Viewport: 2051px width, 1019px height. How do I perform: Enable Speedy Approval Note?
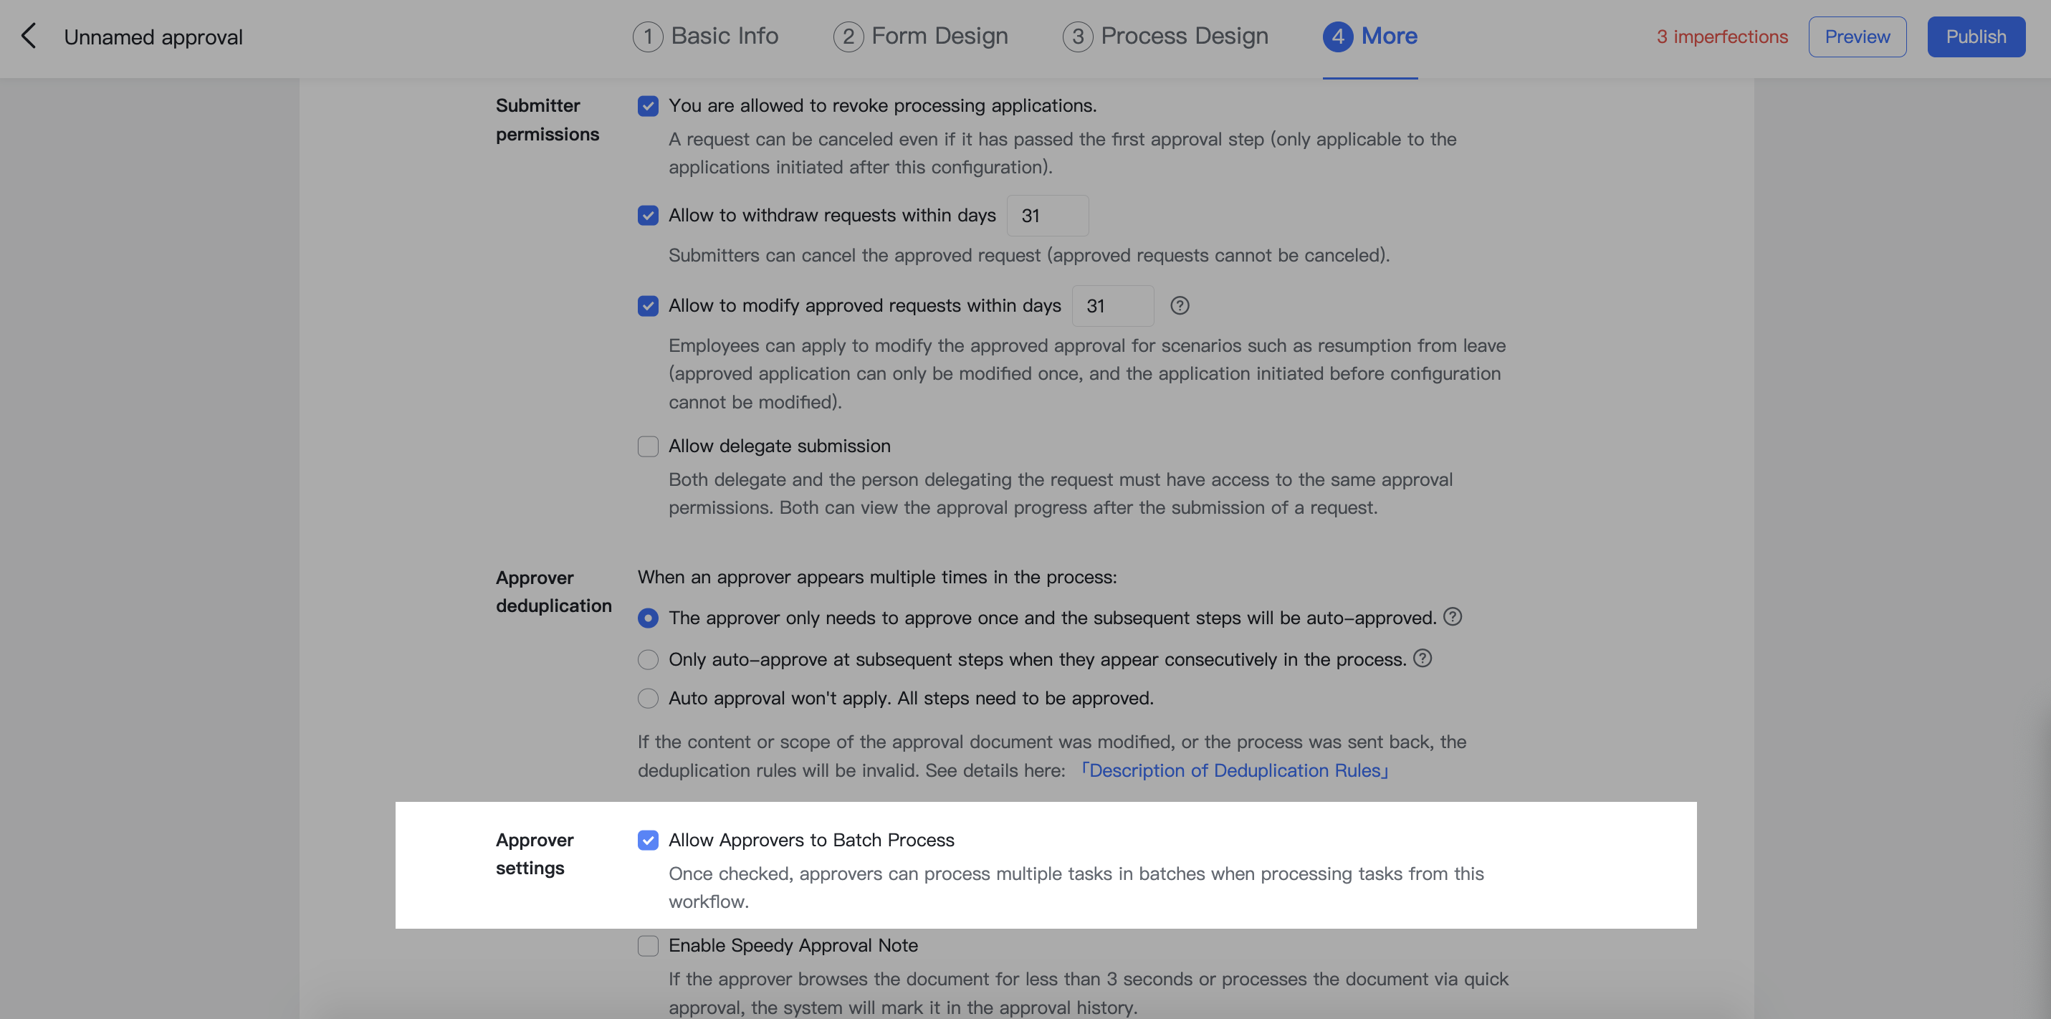click(647, 946)
